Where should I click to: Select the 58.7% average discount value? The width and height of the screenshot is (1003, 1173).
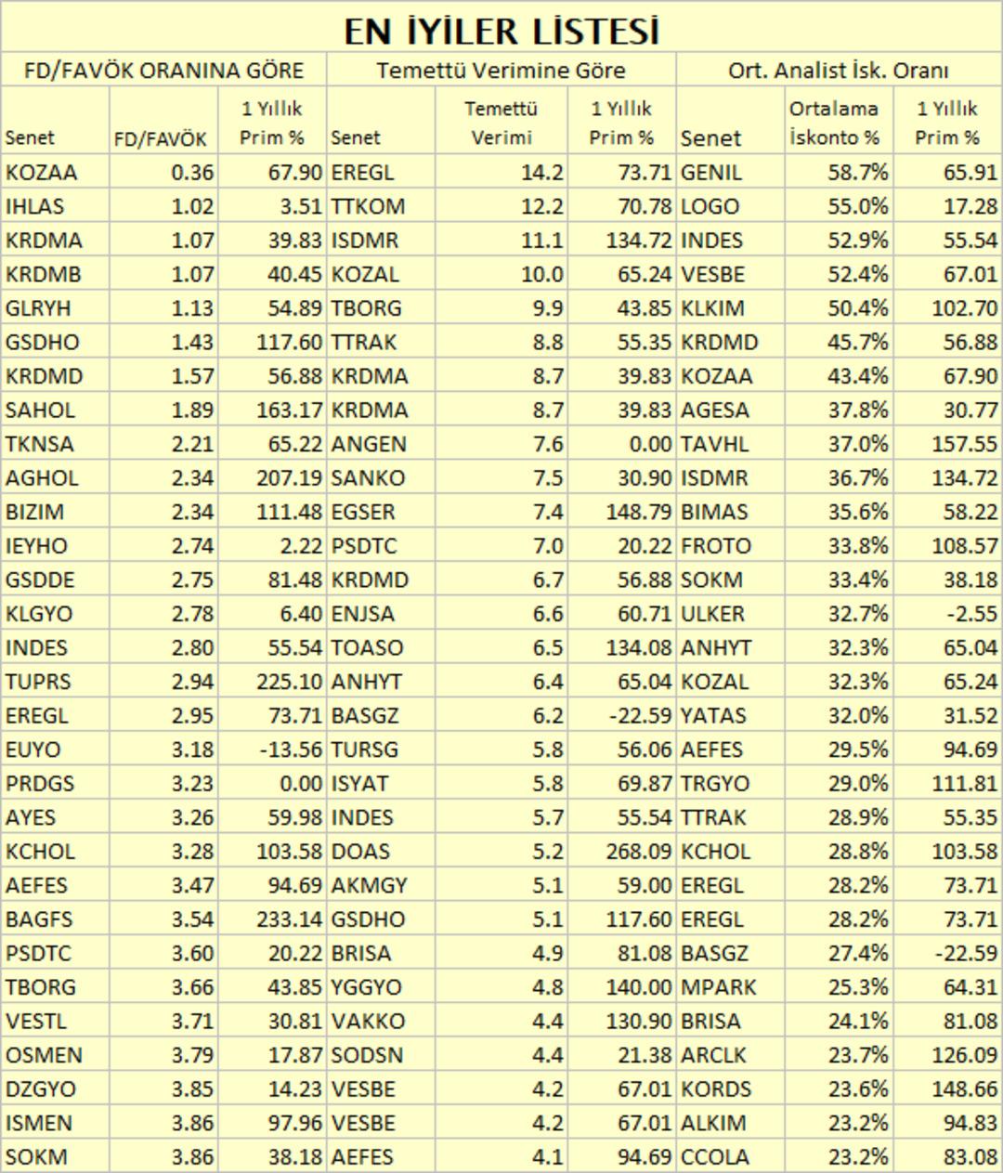(x=858, y=173)
